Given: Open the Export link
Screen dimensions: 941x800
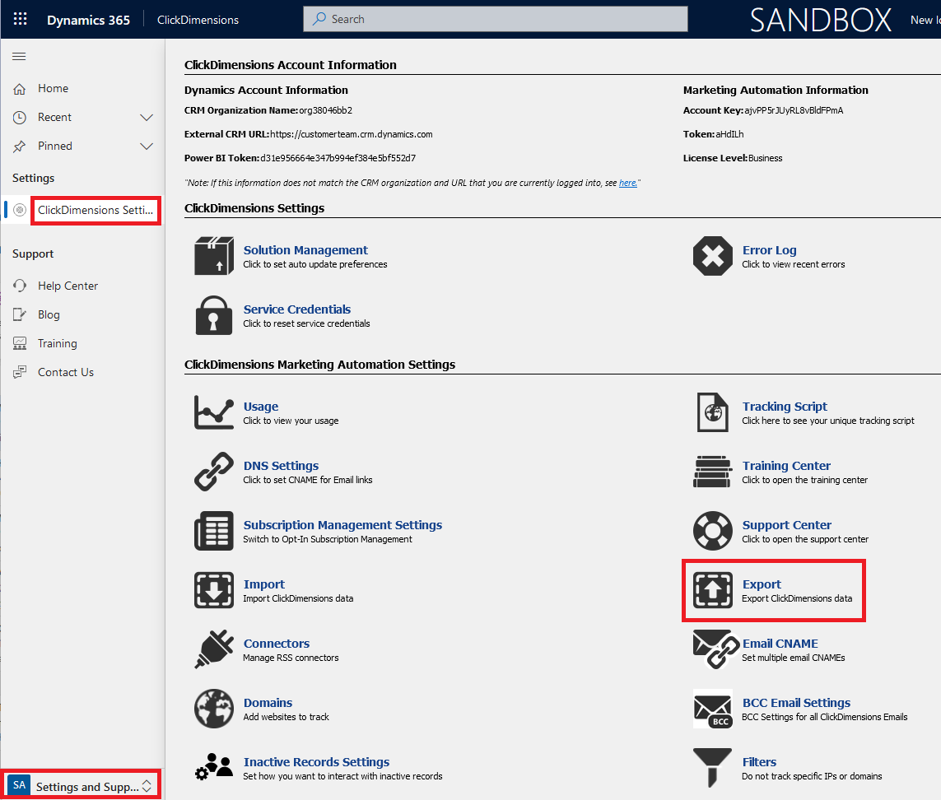Looking at the screenshot, I should [762, 584].
